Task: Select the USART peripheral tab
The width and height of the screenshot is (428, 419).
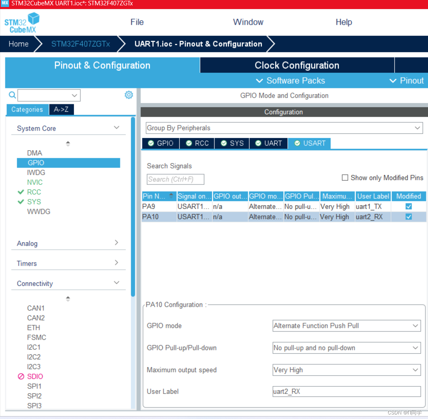Action: click(x=310, y=143)
